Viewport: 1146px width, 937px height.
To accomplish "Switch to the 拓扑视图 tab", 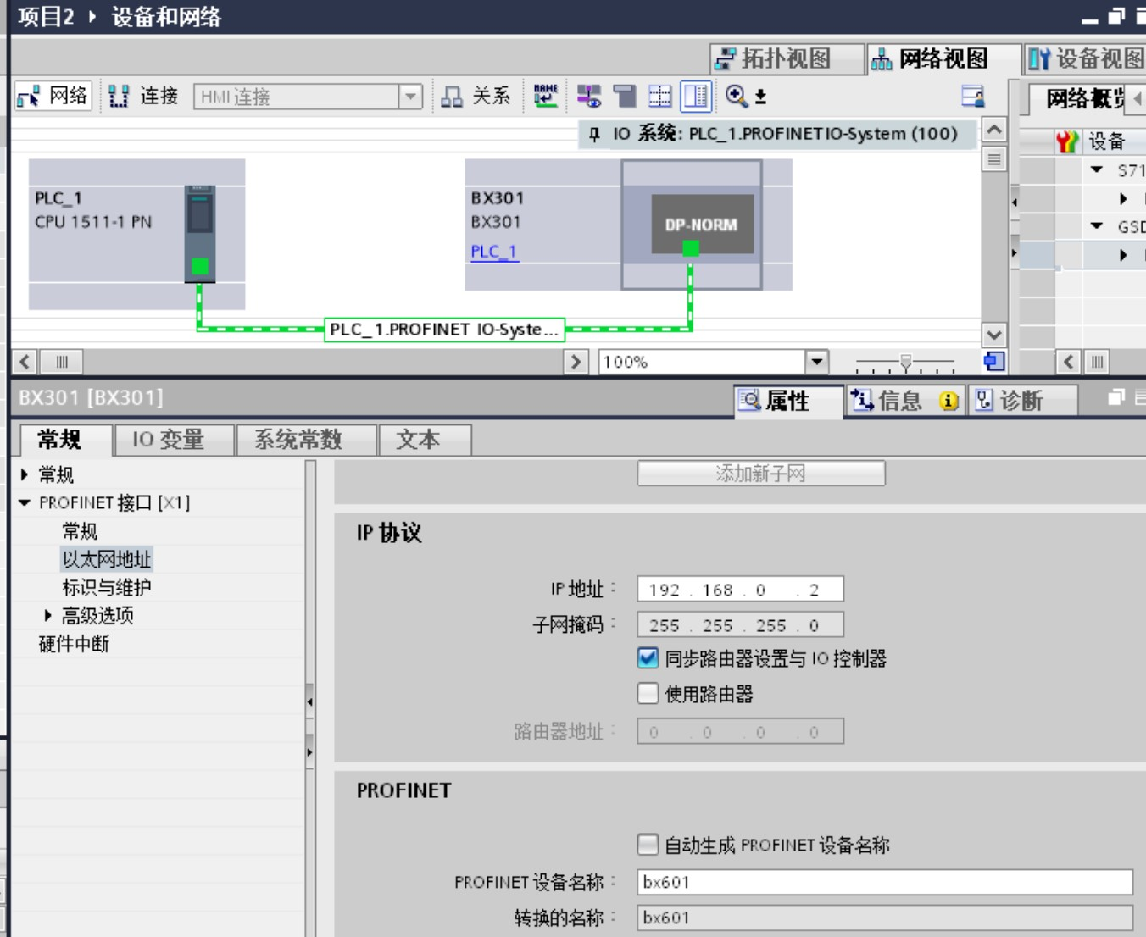I will [x=786, y=59].
